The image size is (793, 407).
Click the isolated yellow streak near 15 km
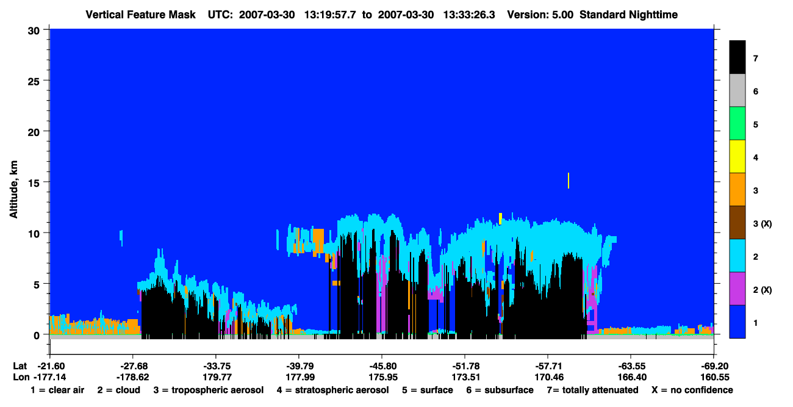pos(569,181)
